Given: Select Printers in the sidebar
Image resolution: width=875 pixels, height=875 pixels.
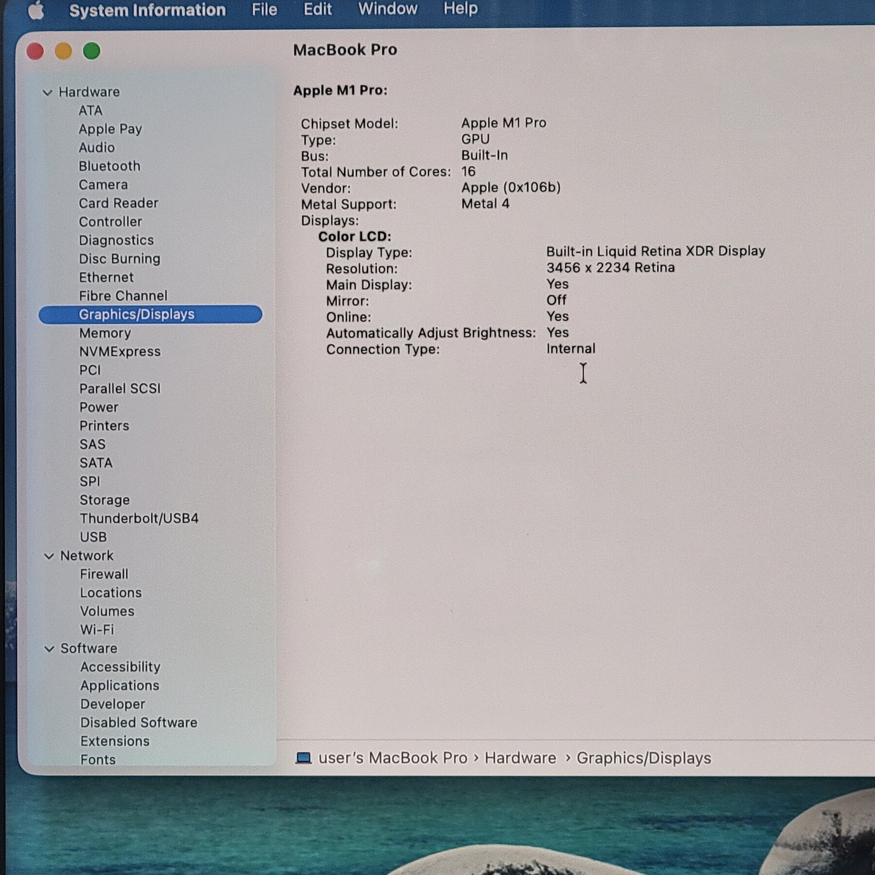Looking at the screenshot, I should 104,426.
